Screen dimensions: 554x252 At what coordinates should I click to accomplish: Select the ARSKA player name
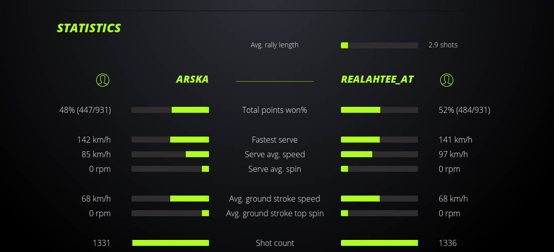(x=192, y=80)
